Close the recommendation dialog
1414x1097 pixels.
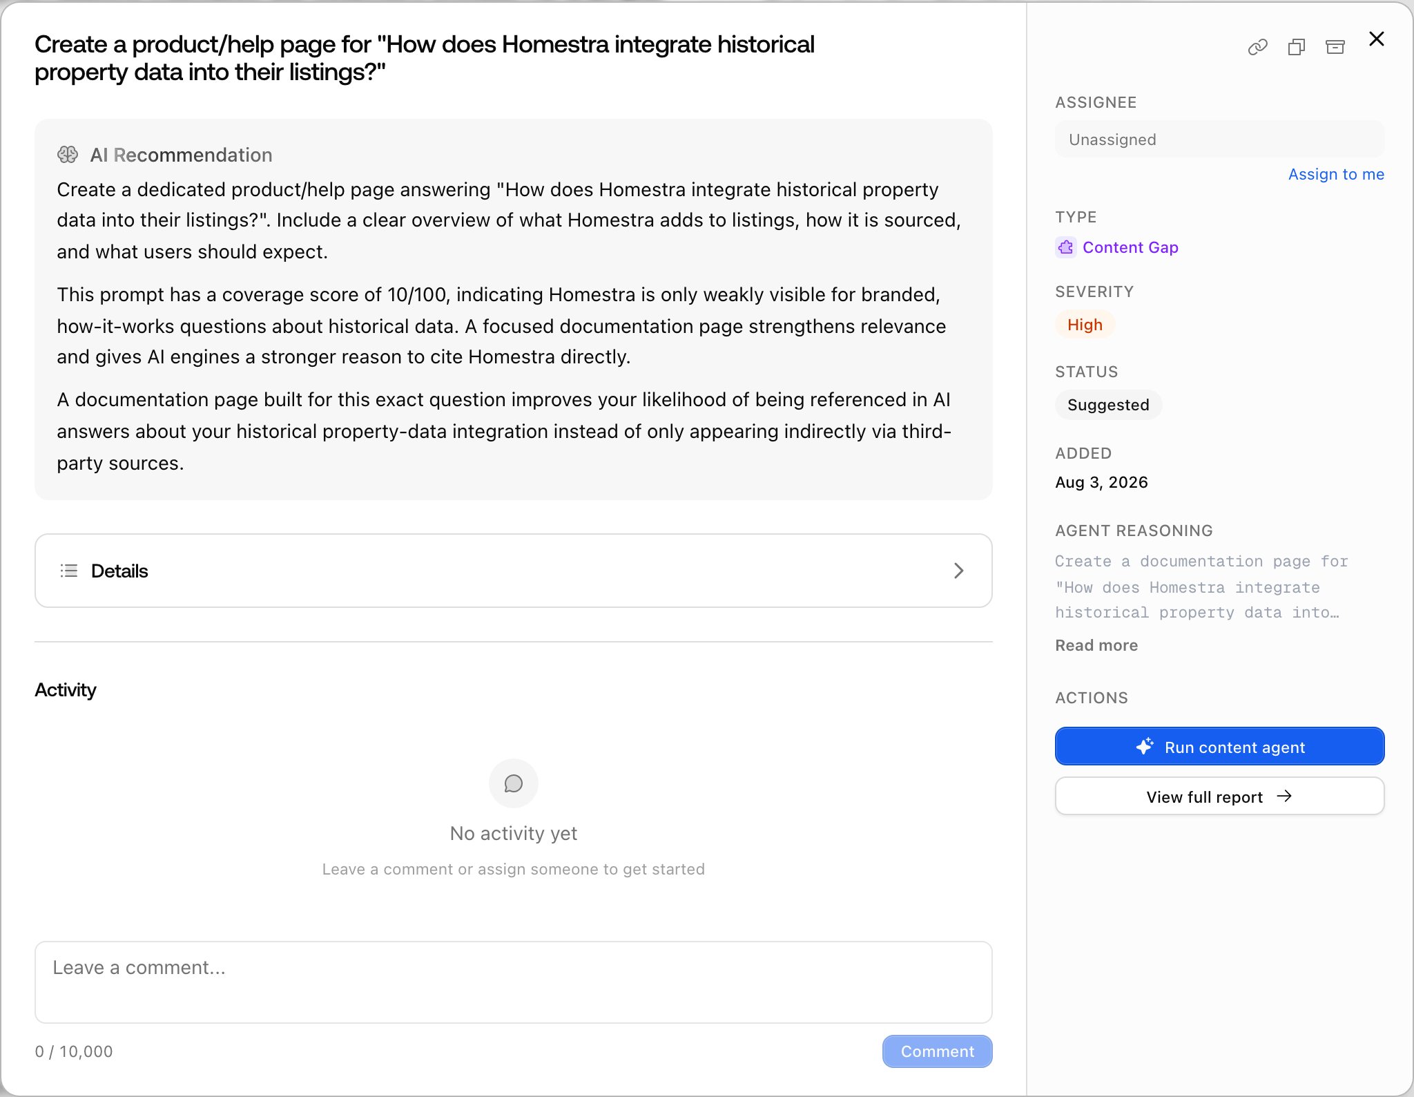1377,39
